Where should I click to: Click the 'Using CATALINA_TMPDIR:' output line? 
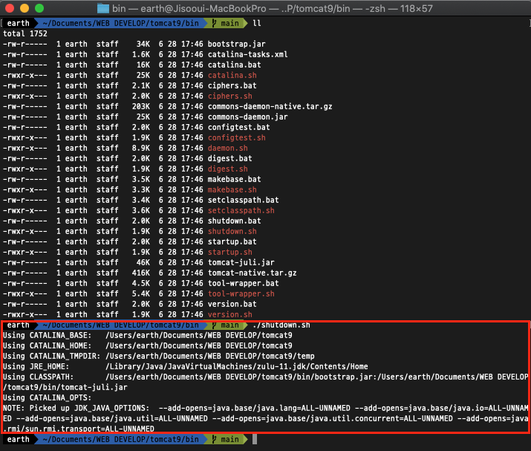coord(158,356)
